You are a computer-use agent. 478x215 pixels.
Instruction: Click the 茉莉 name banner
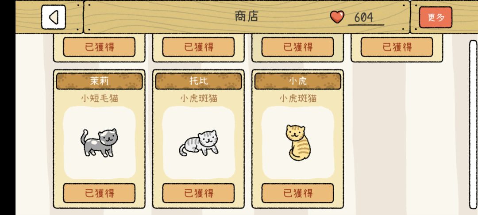click(100, 81)
